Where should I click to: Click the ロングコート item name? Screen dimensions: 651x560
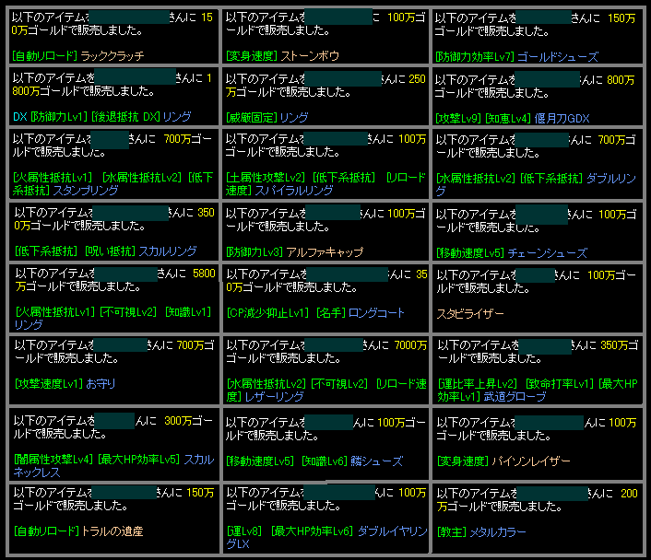(376, 313)
